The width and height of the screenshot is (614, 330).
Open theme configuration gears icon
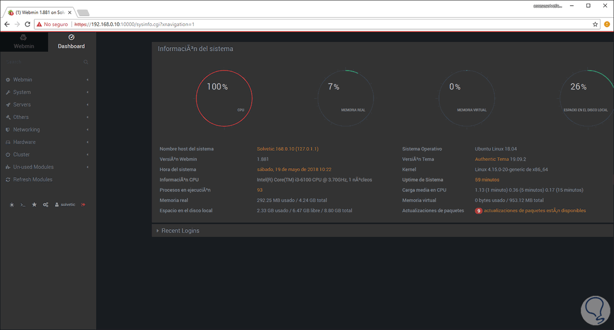point(46,205)
